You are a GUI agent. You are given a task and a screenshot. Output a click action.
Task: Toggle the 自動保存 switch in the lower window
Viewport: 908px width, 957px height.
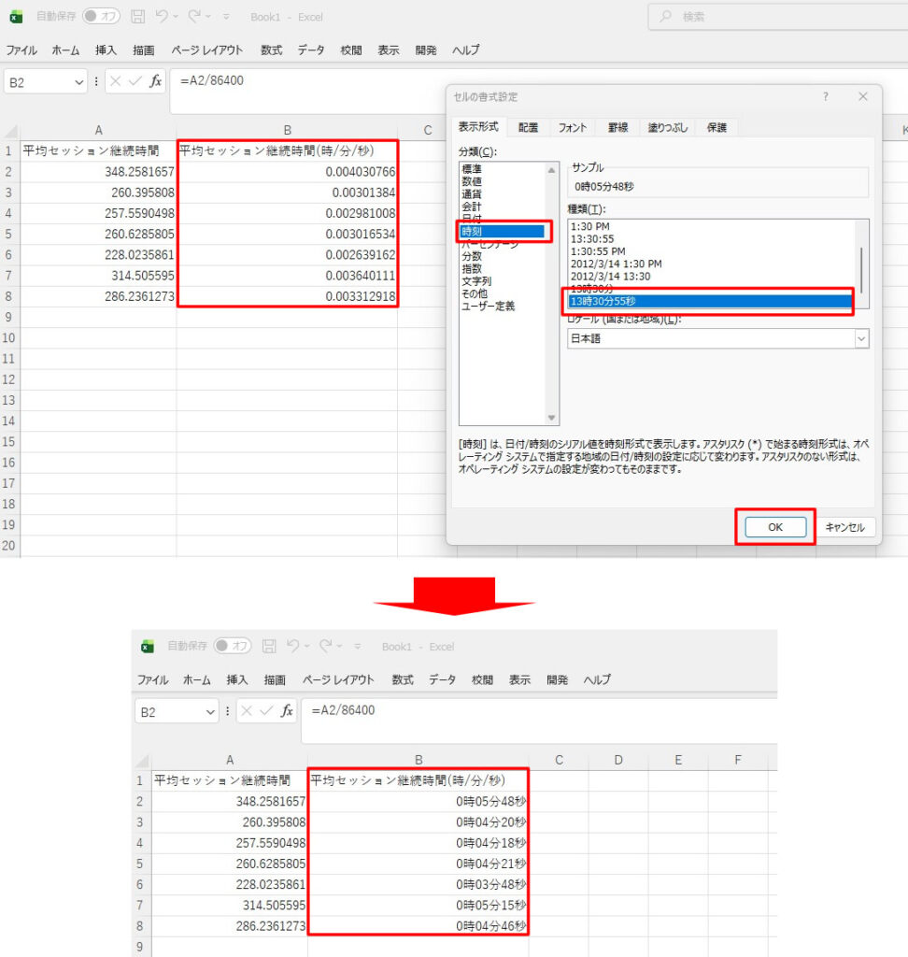[233, 646]
